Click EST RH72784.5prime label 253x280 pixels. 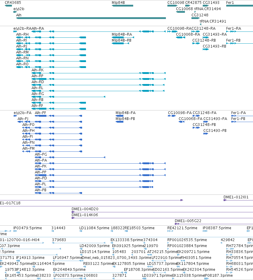pos(240,246)
